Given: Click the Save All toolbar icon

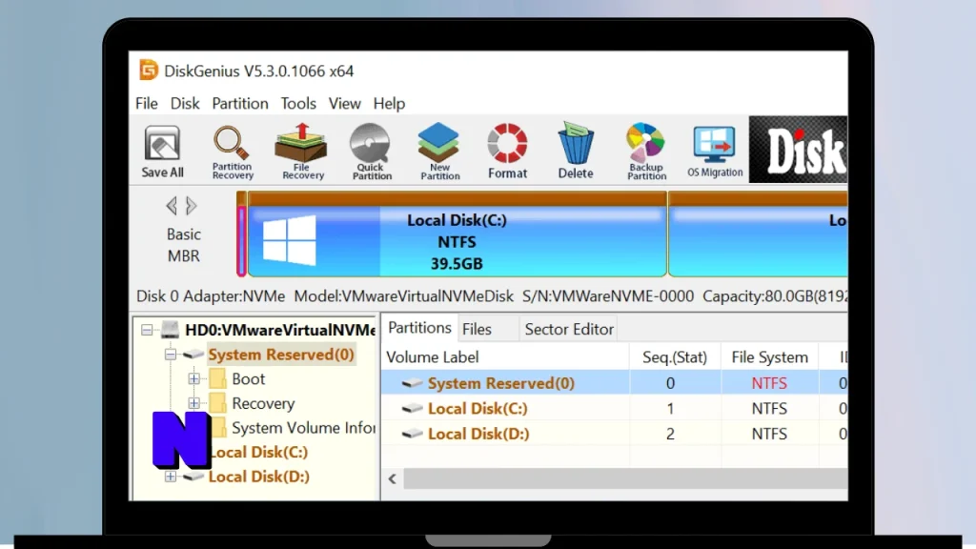Looking at the screenshot, I should point(162,152).
